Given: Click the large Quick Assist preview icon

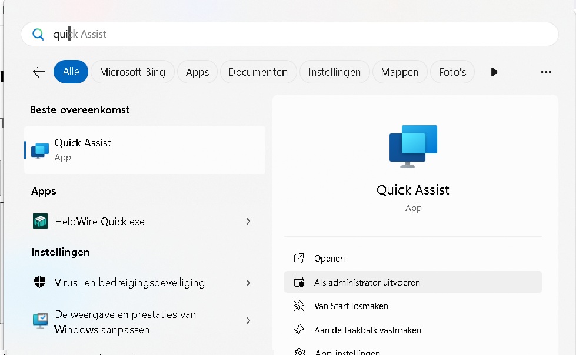Looking at the screenshot, I should pos(413,146).
